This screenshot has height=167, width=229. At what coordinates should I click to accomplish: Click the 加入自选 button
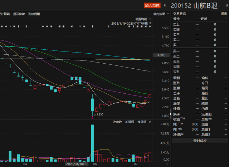pyautogui.click(x=152, y=5)
